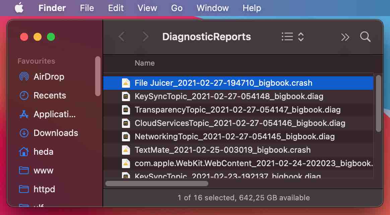Go back with the left chevron button
Screen dimensions: 390x215
[122, 37]
